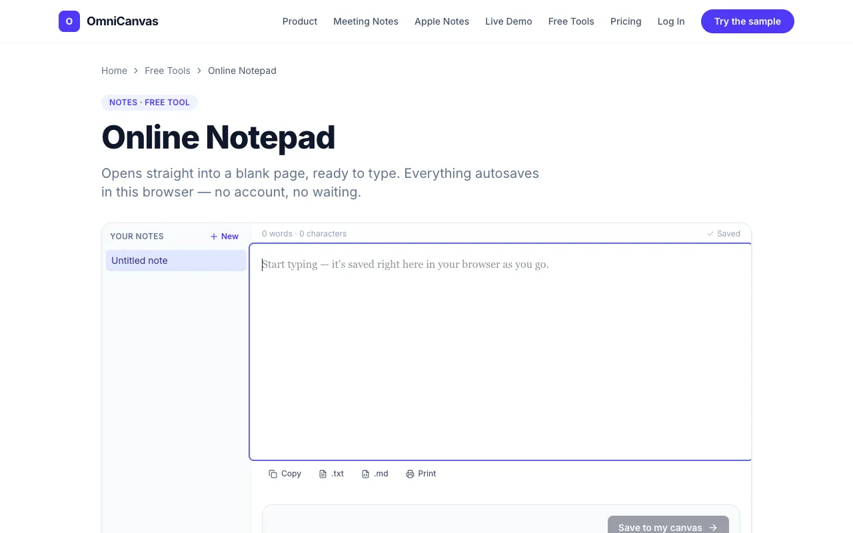Viewport: 853px width, 533px height.
Task: Select Live Demo in top navigation
Action: click(x=508, y=21)
